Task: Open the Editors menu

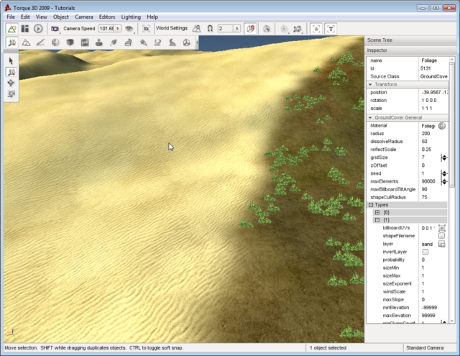Action: point(106,16)
